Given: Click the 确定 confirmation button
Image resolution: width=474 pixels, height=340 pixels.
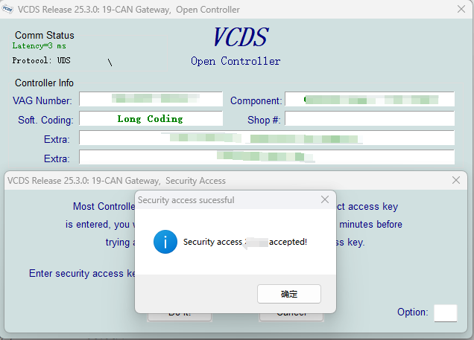Looking at the screenshot, I should click(x=288, y=294).
